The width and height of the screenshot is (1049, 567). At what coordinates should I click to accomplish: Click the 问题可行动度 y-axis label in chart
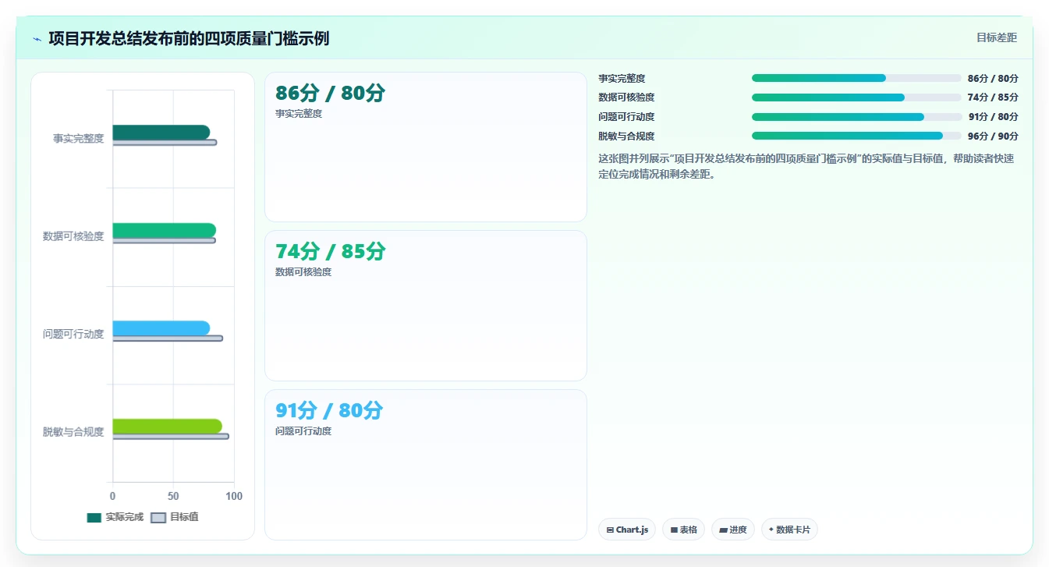pyautogui.click(x=73, y=335)
